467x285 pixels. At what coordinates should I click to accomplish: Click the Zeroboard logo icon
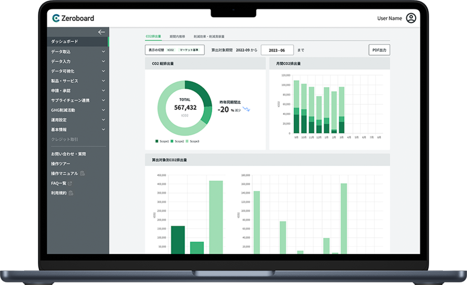click(56, 18)
